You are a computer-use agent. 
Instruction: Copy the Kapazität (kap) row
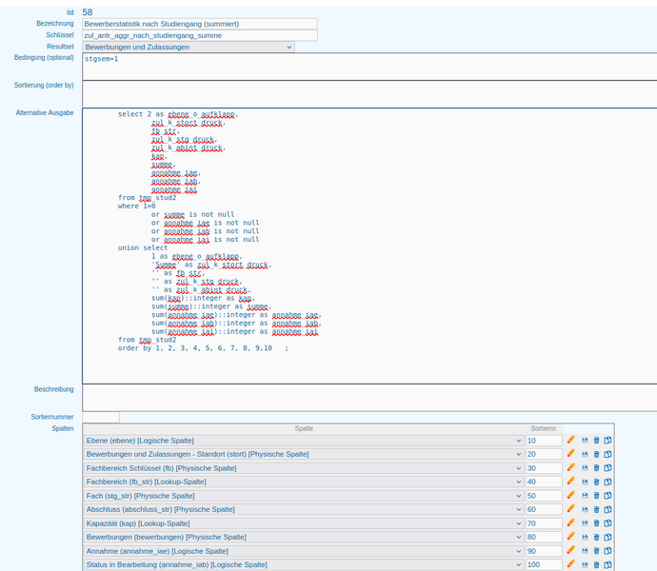607,523
